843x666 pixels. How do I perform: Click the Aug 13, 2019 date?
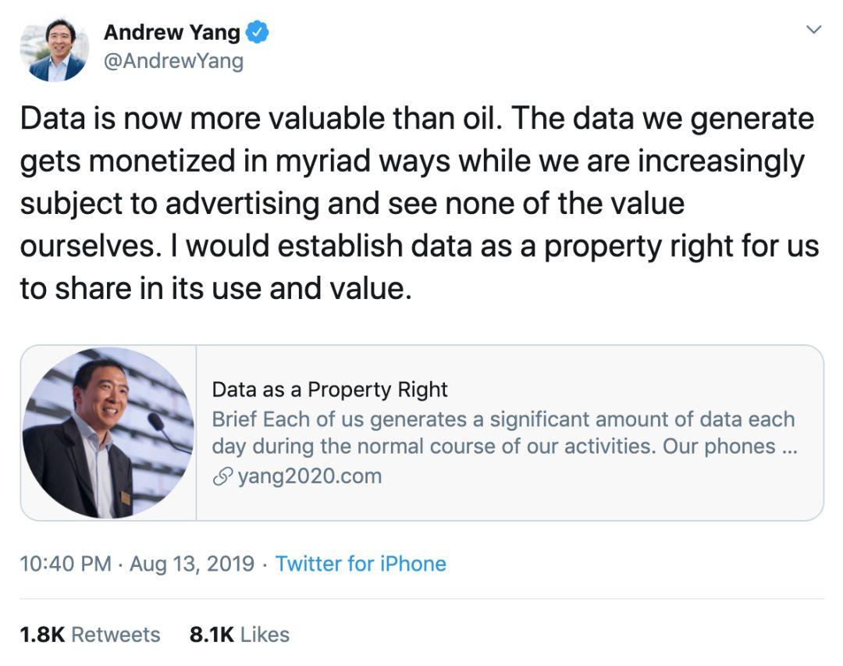(x=192, y=564)
